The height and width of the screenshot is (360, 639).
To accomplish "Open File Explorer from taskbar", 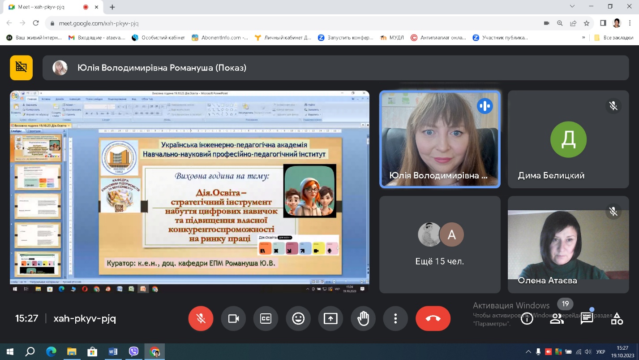I will point(72,352).
